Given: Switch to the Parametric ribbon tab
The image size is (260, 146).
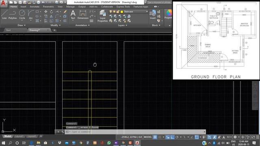Looking at the screenshot, I should [48, 6].
